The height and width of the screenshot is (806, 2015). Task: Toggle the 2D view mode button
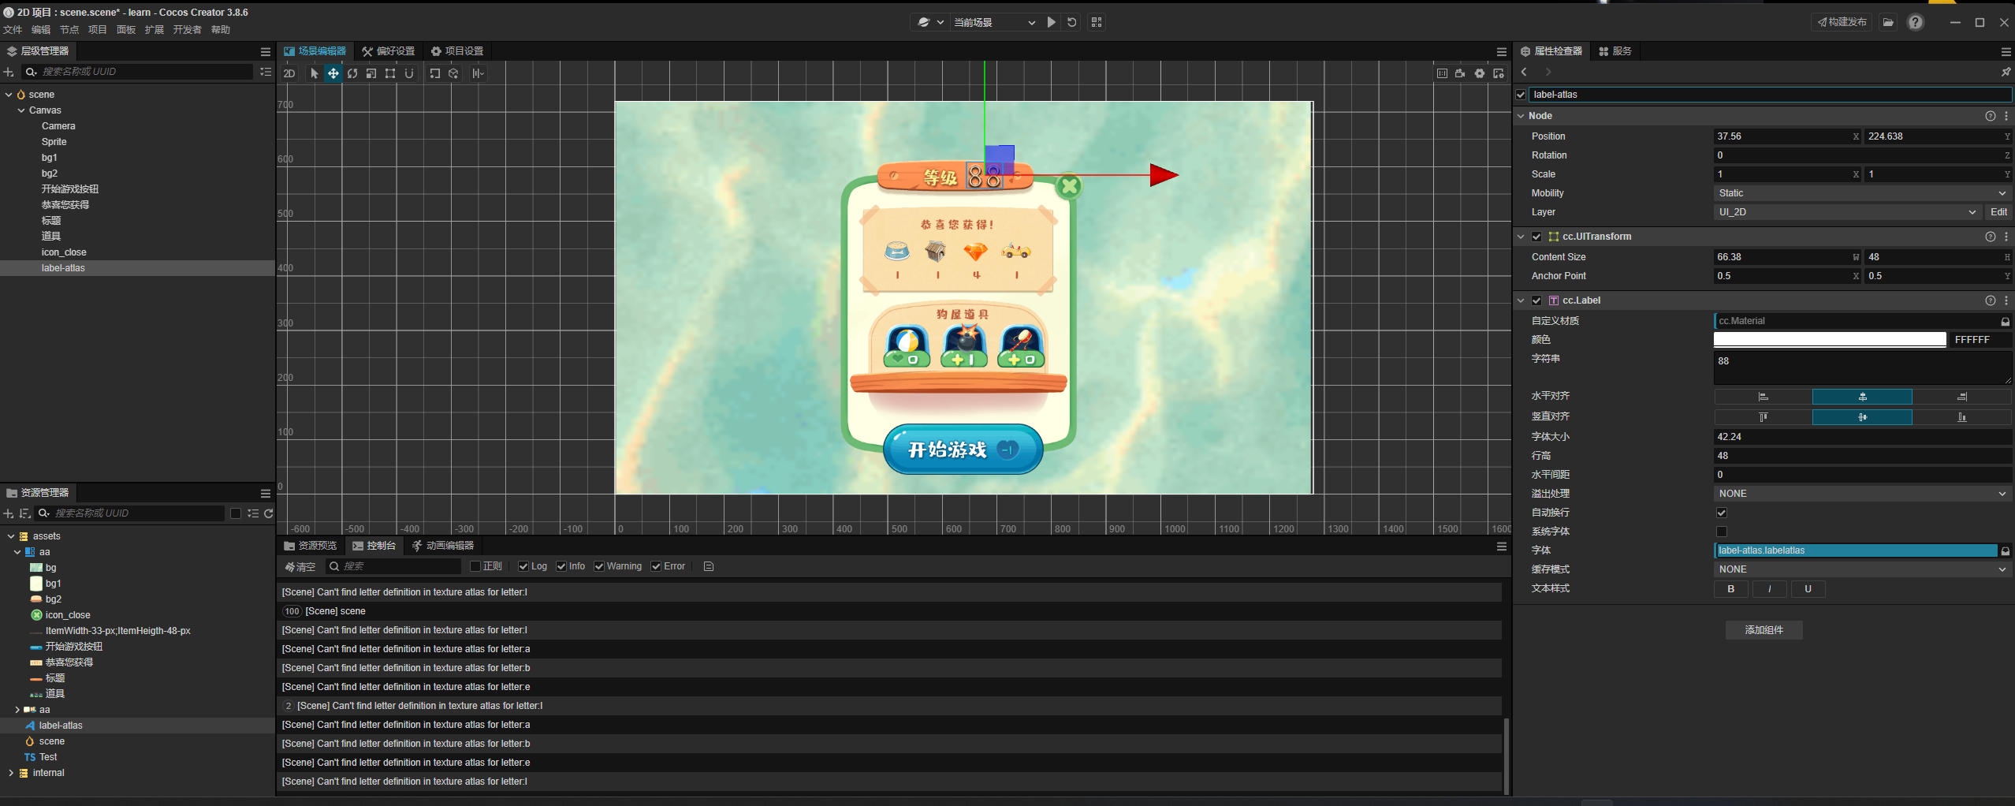pyautogui.click(x=289, y=73)
